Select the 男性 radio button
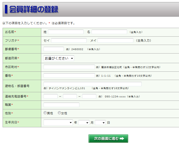The image size is (179, 146). (45, 113)
